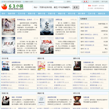The height and width of the screenshot is (109, 109).
Task: Open the 苍穹之上 book cover thumbnail
Action: click(47, 45)
